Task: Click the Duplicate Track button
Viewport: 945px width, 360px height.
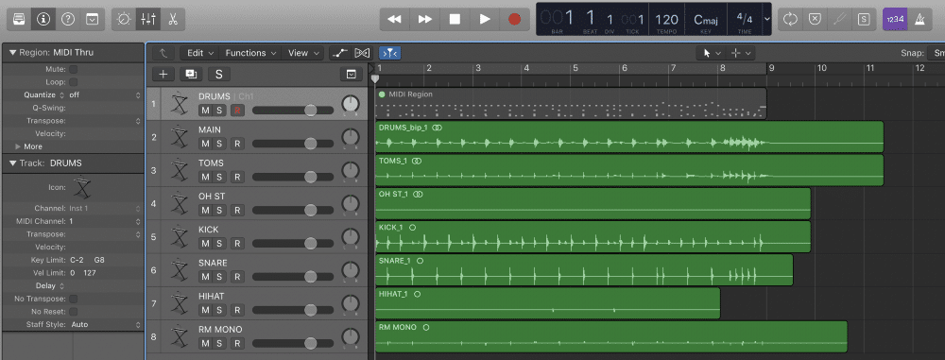Action: (191, 74)
